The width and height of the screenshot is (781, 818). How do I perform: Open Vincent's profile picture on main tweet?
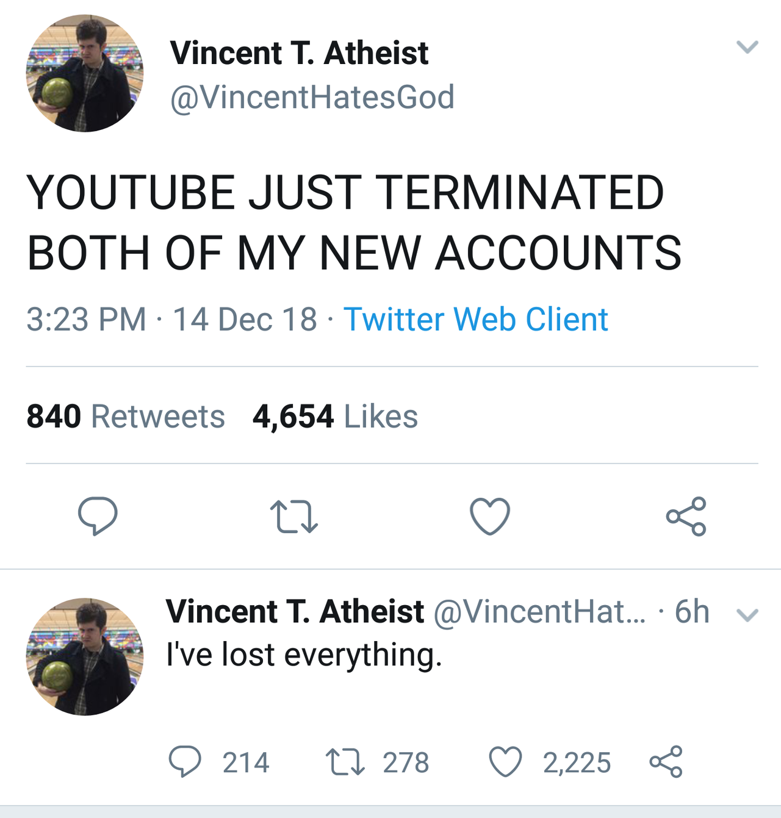point(85,73)
